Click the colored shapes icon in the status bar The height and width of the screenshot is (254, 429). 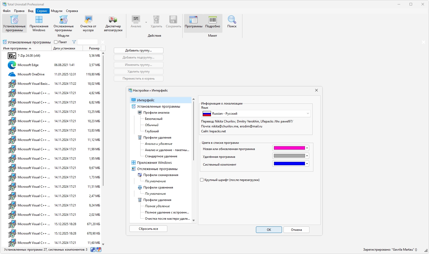[99, 250]
